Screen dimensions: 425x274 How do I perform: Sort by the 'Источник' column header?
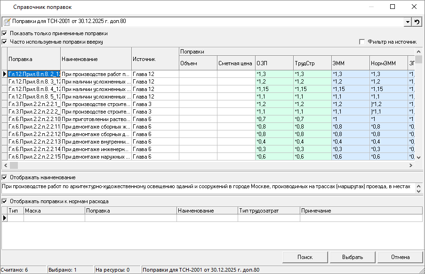[155, 59]
